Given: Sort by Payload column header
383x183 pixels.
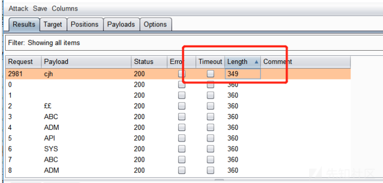Looking at the screenshot, I should coord(86,62).
